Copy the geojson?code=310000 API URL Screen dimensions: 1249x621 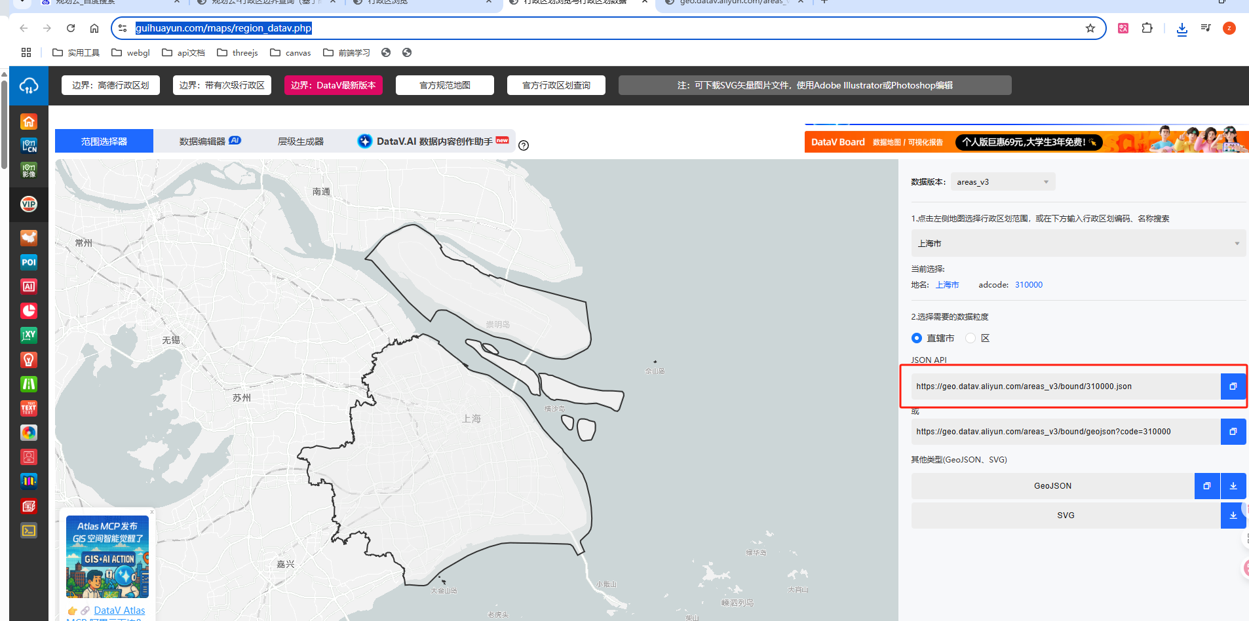coord(1233,432)
